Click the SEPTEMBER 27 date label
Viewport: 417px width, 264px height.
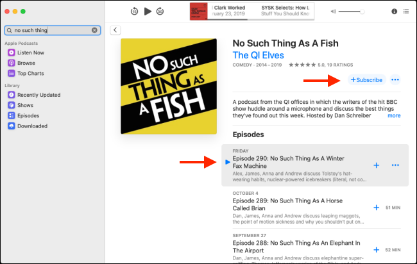(249, 235)
